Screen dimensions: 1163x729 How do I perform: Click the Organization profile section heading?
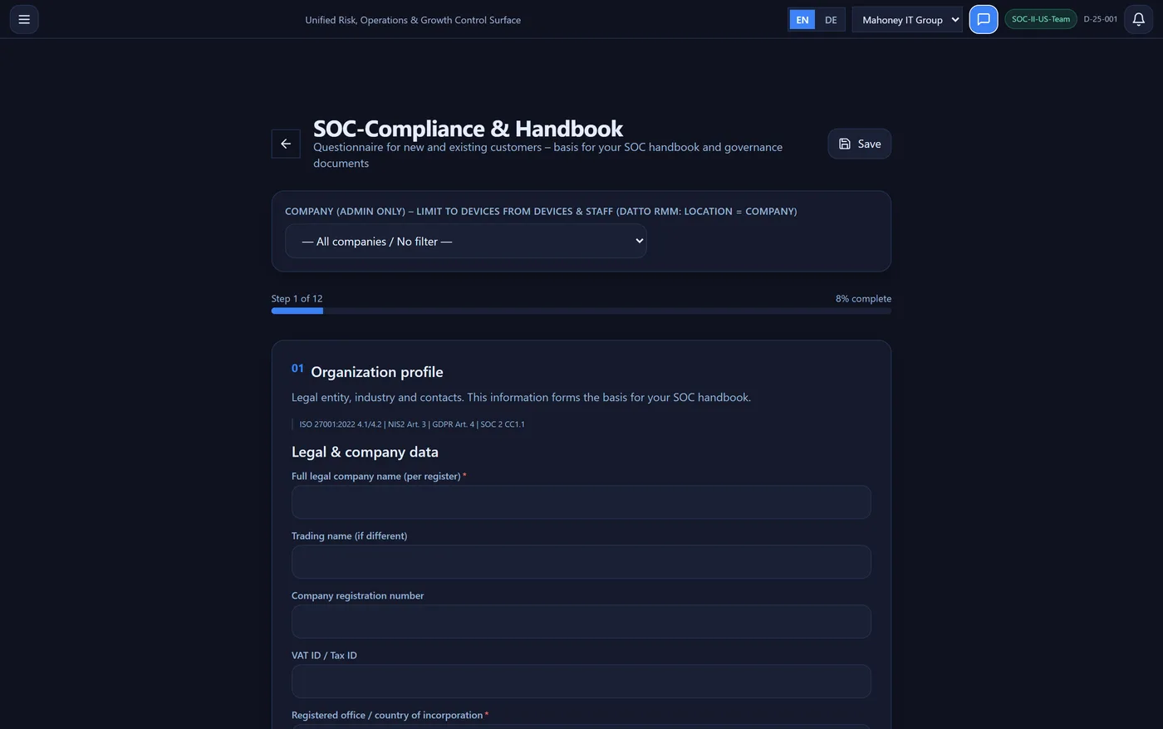[x=376, y=371]
